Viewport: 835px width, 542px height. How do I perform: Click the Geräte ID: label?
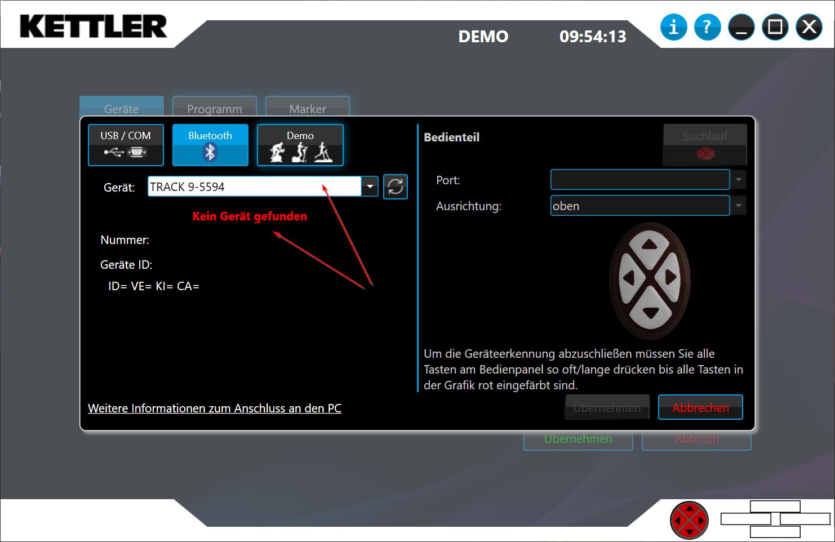(x=126, y=265)
